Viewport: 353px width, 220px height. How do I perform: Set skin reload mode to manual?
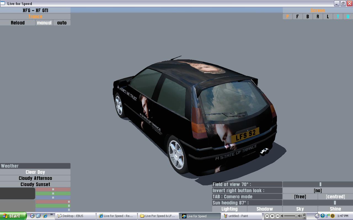[44, 23]
